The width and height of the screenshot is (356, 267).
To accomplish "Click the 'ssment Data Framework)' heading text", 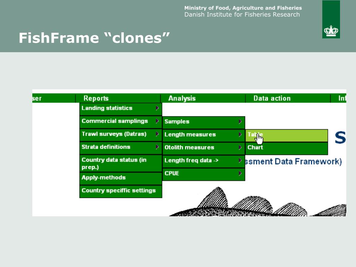I will tap(293, 161).
